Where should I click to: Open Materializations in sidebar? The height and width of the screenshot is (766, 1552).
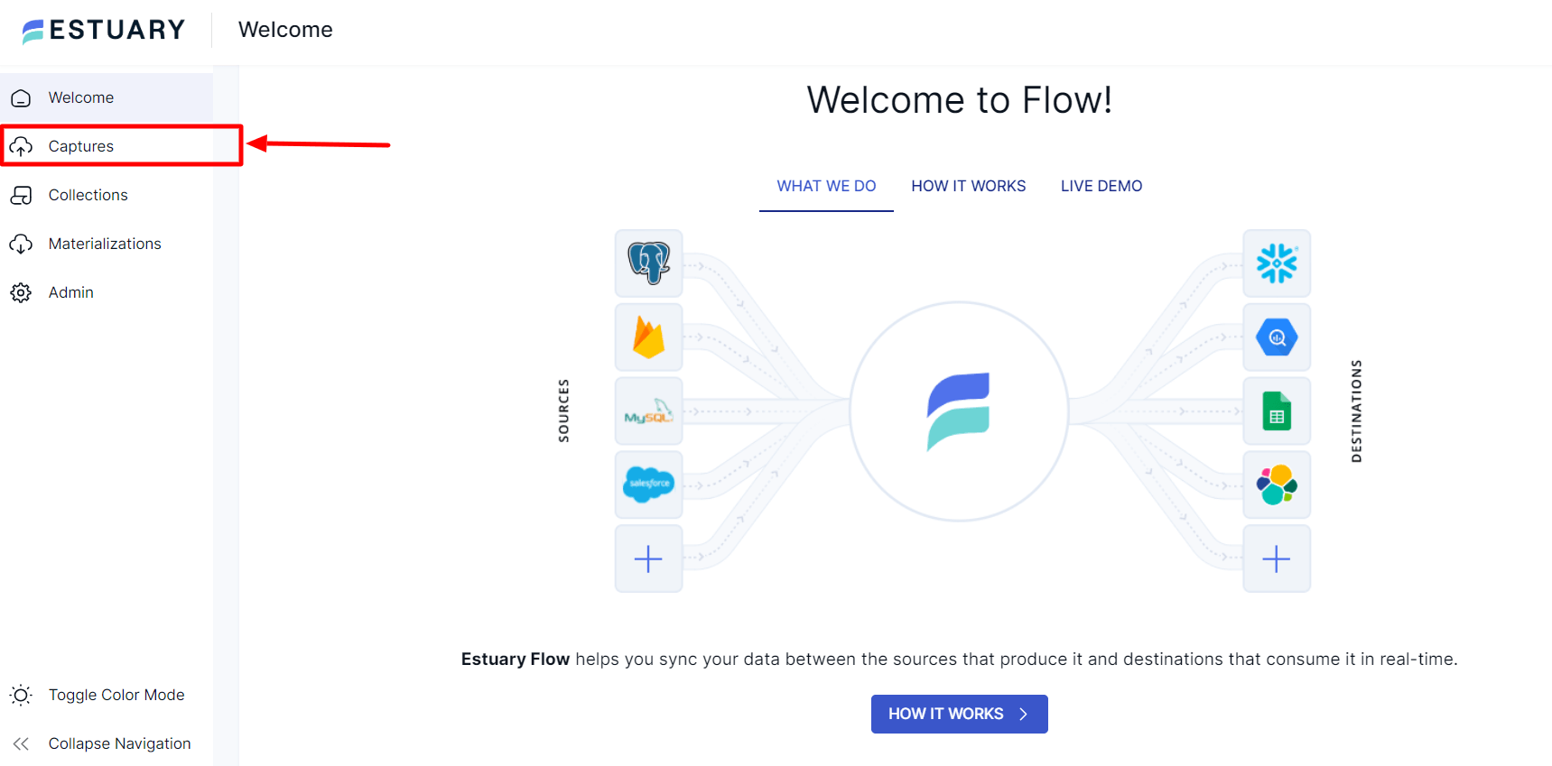(x=107, y=244)
